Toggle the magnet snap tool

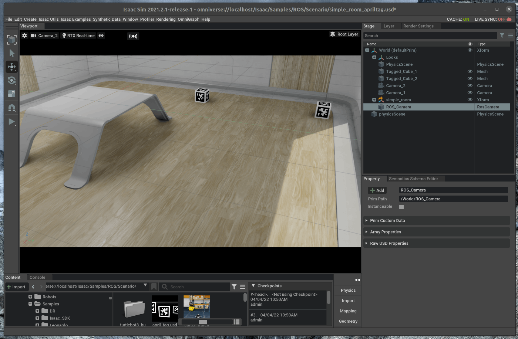(12, 108)
